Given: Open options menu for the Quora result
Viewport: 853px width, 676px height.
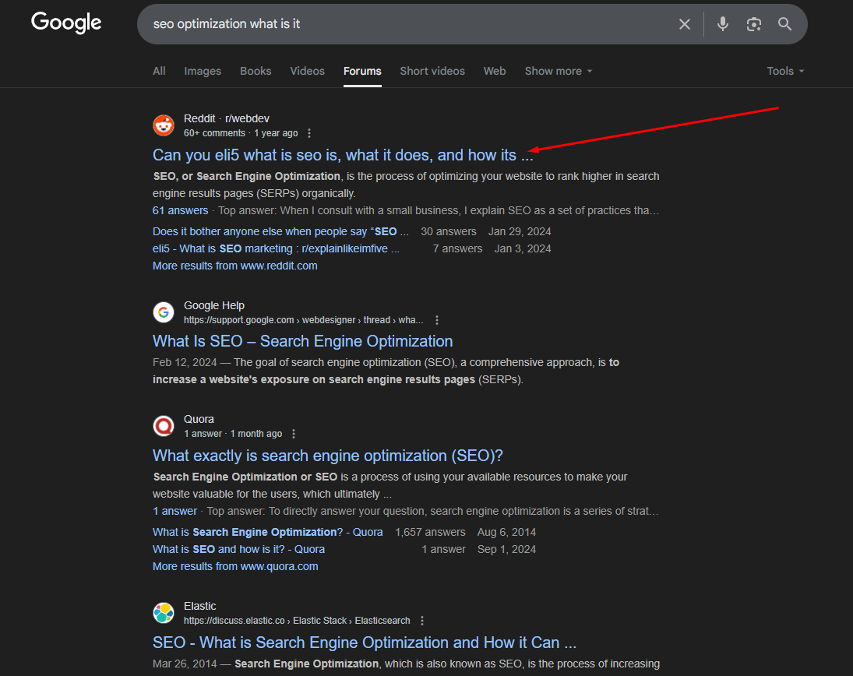Looking at the screenshot, I should click(x=293, y=434).
